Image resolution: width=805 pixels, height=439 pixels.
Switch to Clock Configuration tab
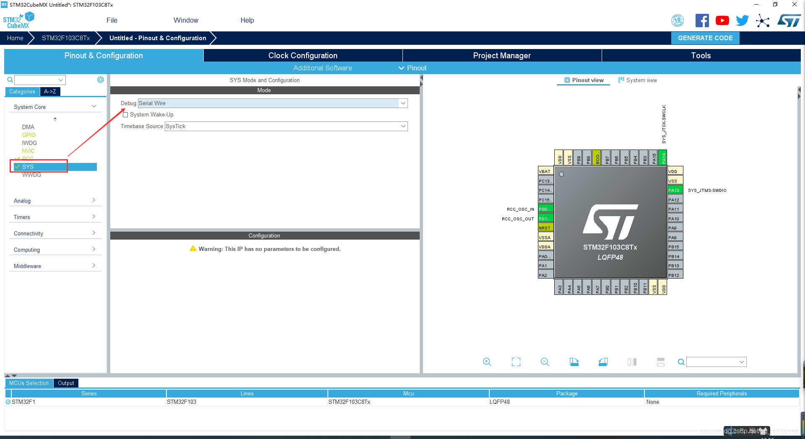(303, 55)
